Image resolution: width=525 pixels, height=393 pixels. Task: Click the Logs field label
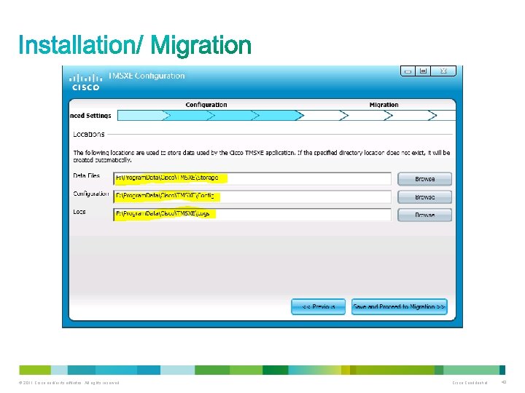pos(79,212)
